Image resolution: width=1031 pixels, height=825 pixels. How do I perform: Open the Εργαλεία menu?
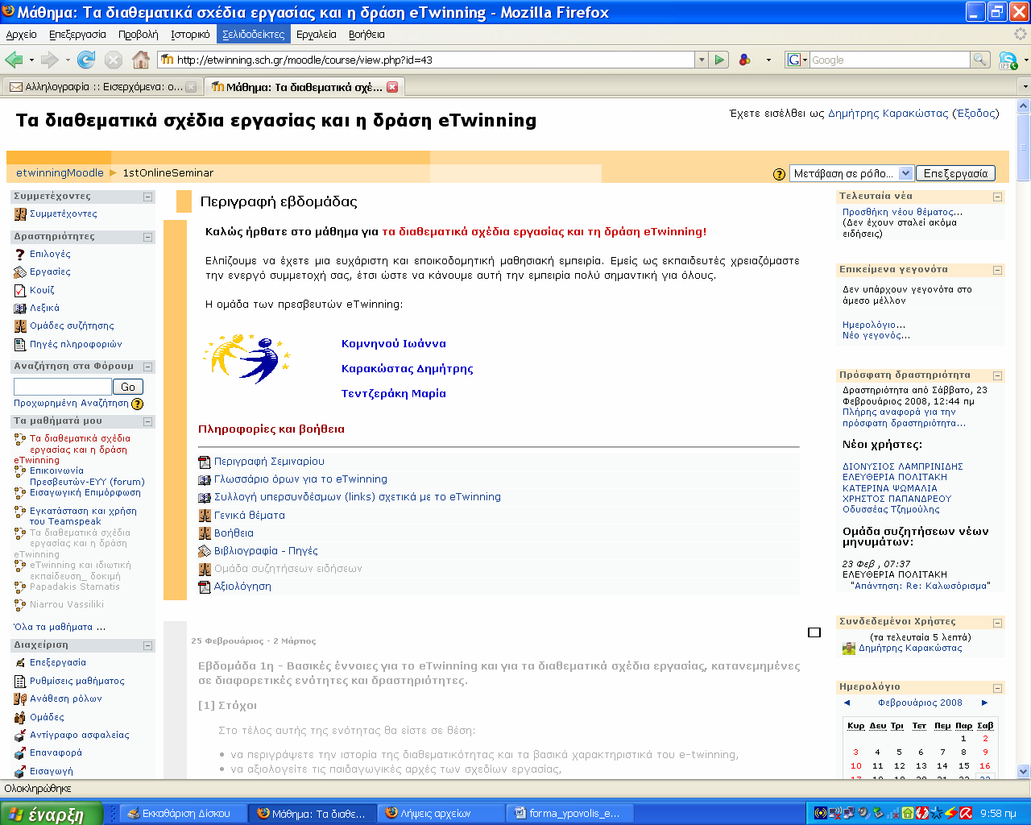click(x=317, y=35)
